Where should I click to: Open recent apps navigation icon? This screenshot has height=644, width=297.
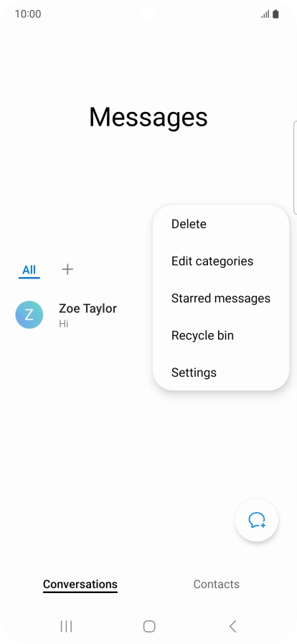[66, 626]
